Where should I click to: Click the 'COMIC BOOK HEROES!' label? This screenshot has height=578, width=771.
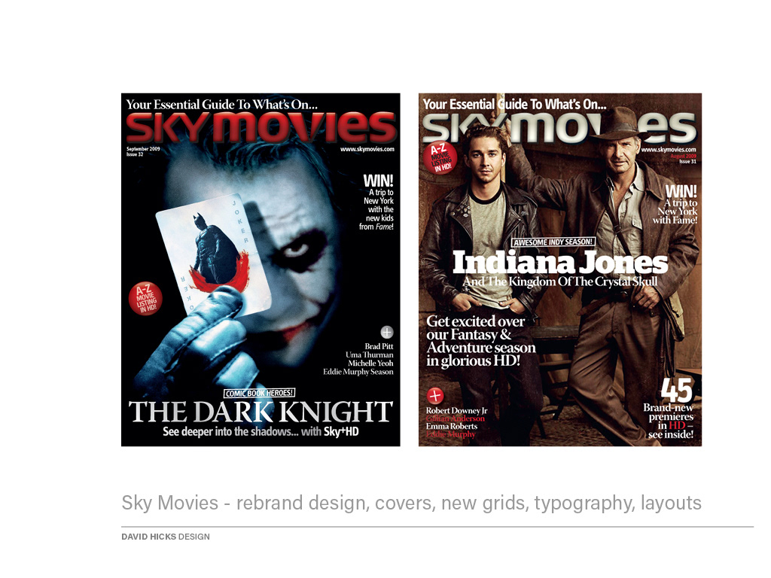(260, 393)
